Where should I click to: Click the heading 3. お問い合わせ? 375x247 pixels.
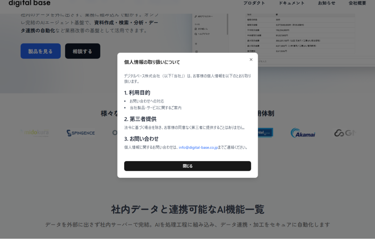(141, 139)
